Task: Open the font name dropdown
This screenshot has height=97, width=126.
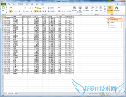Action: [x=24, y=8]
